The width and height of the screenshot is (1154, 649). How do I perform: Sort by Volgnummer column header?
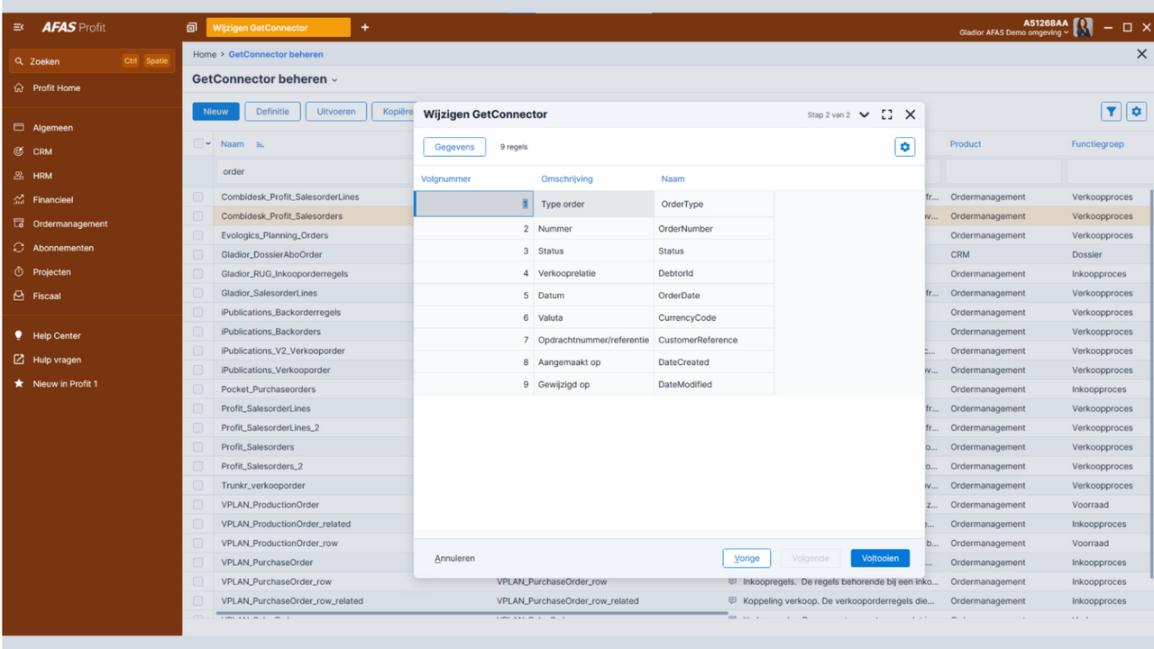pyautogui.click(x=445, y=179)
